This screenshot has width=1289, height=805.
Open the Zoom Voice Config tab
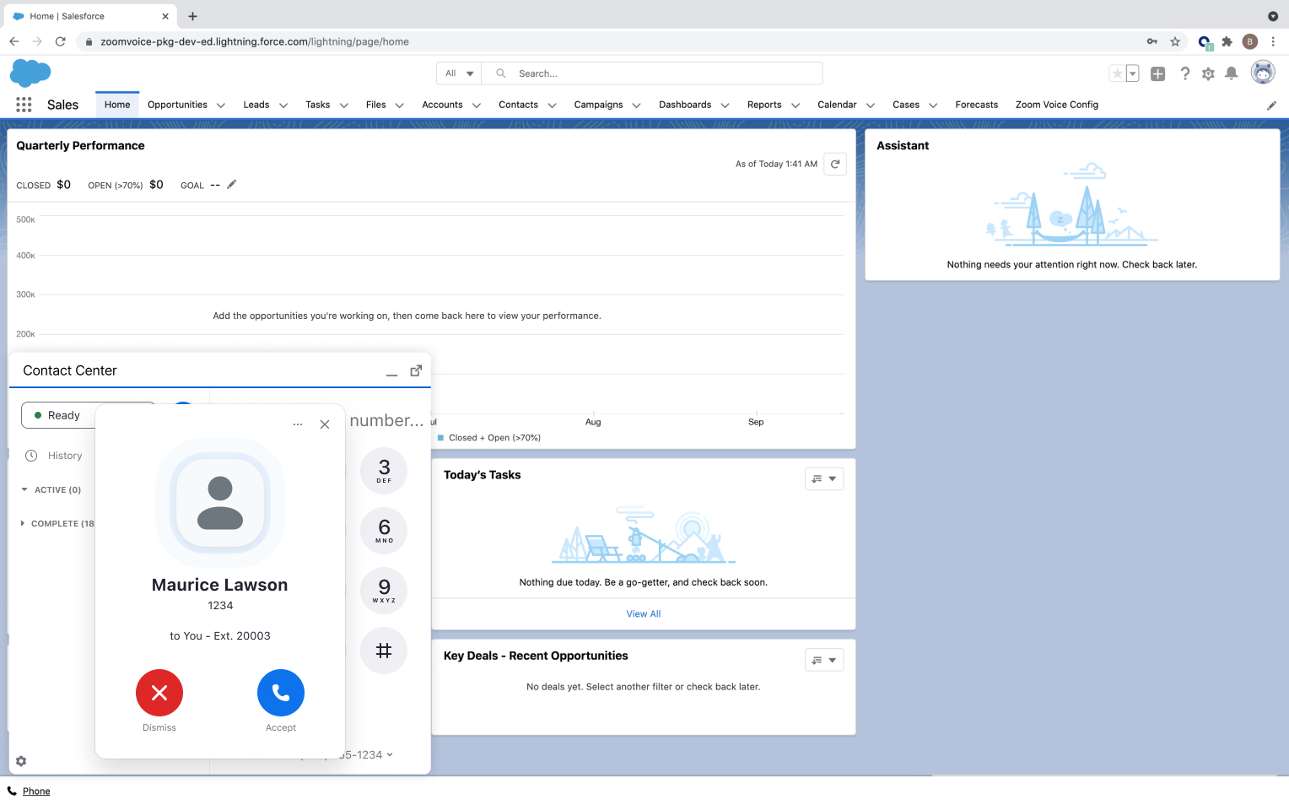coord(1056,105)
